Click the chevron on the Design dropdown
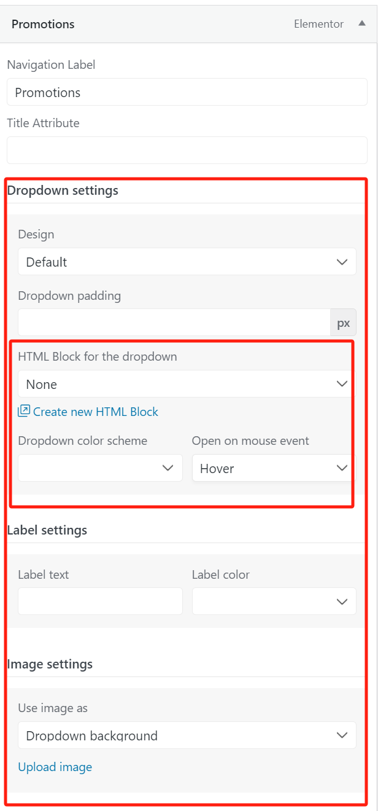 [x=342, y=261]
